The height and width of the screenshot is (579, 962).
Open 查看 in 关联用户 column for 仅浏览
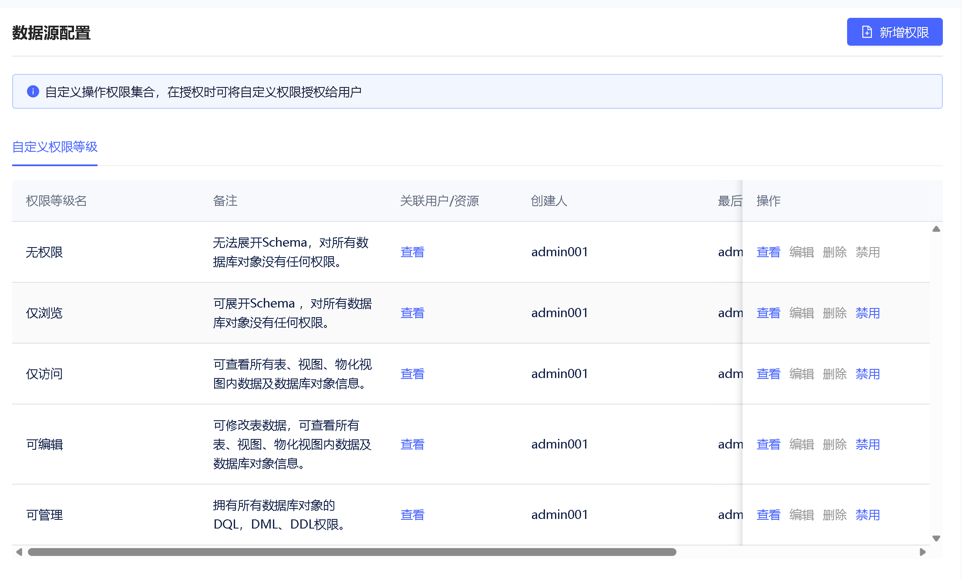[412, 313]
